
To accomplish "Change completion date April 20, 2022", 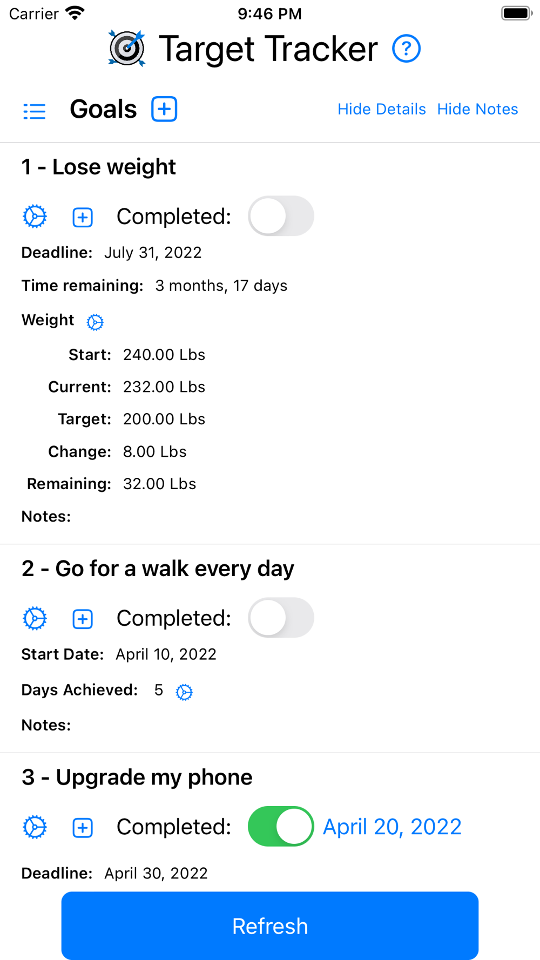I will coord(392,827).
